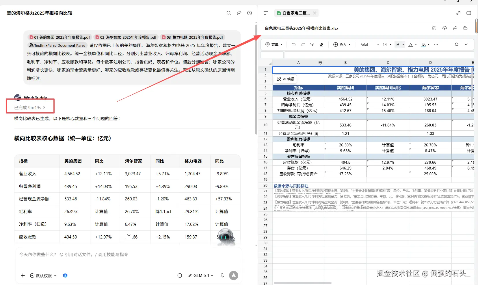Select column B header
This screenshot has width=478, height=285.
tap(345, 63)
